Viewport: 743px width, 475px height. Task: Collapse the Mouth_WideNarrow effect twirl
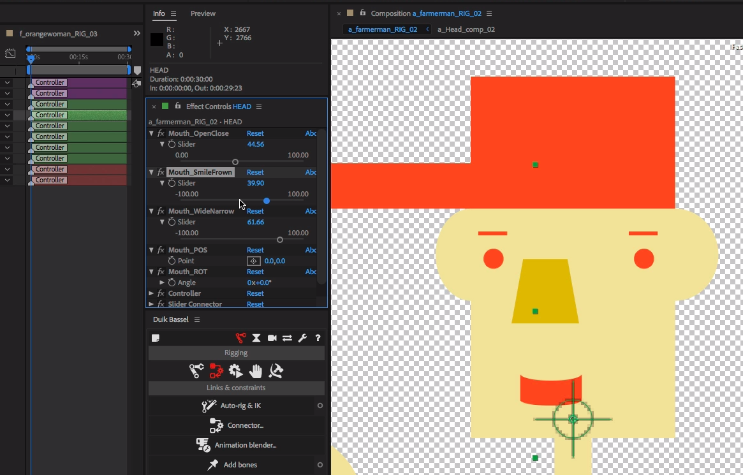click(x=151, y=211)
